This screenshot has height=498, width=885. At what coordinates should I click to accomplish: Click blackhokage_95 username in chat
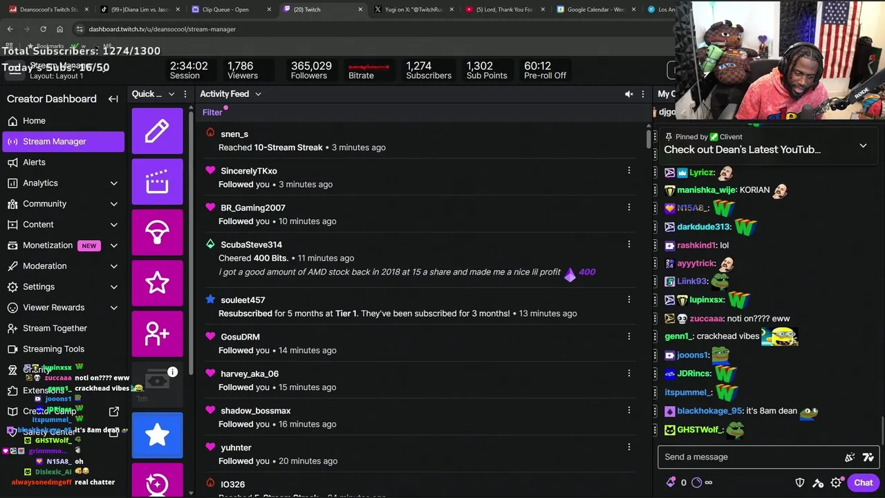point(709,411)
